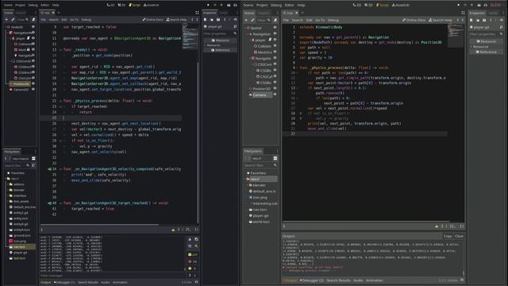The height and width of the screenshot is (286, 508).
Task: Collapse res:// folder in left window's FileSystem
Action: pos(6,179)
